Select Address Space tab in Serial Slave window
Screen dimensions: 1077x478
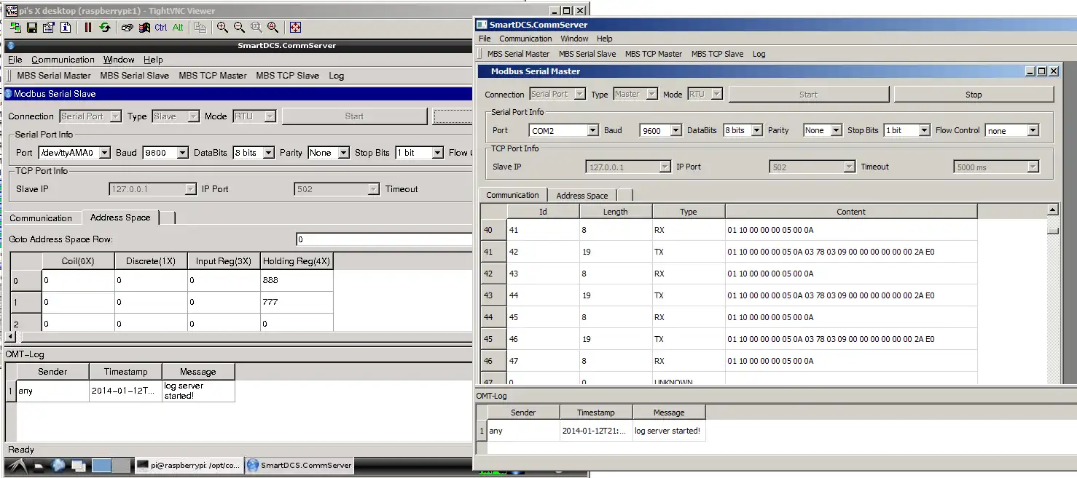120,218
